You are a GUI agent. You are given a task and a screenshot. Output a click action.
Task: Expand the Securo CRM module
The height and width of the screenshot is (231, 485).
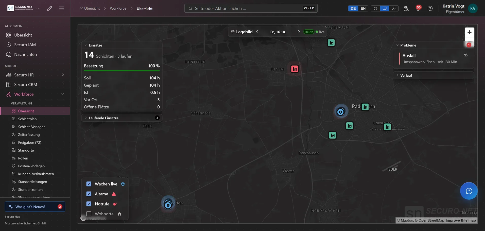tap(35, 84)
